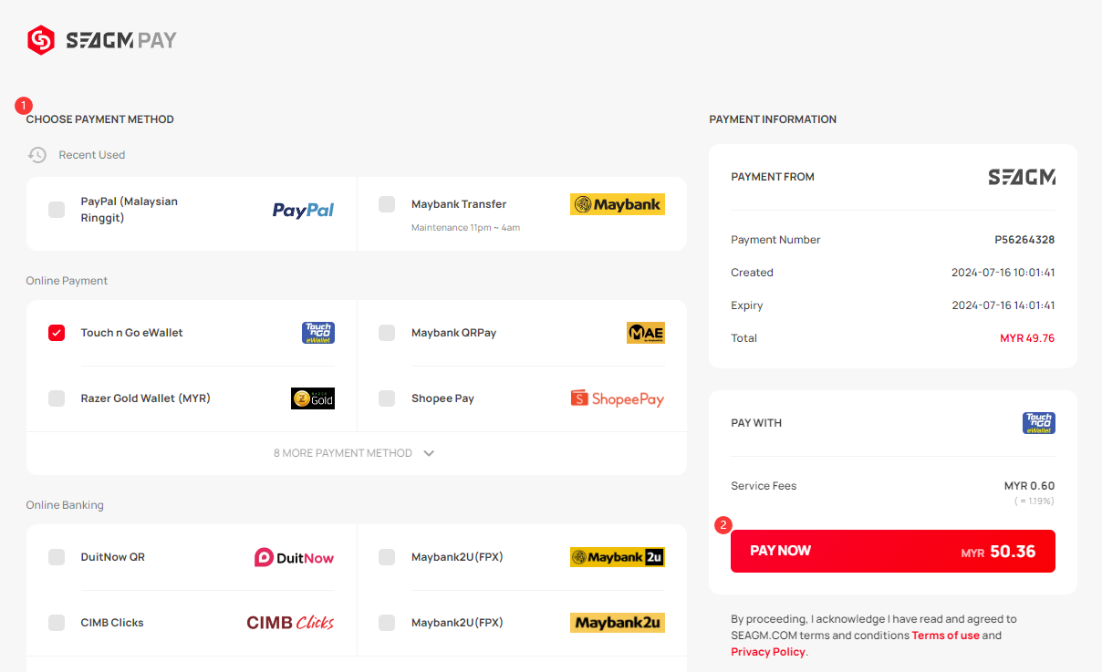Click the Razer Gold wallet logo
Viewport: 1102px width, 672px height.
pyautogui.click(x=313, y=398)
